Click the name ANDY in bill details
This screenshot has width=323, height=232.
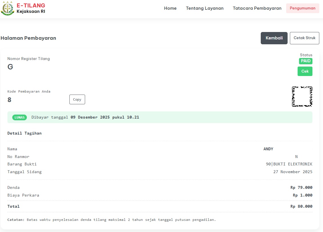(268, 149)
